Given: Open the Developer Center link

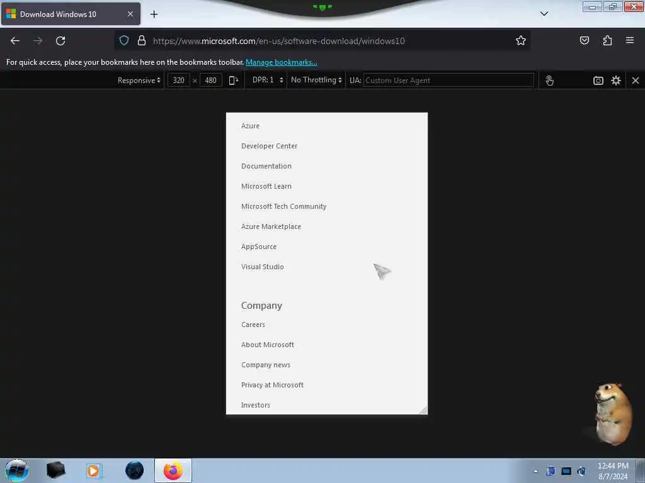Looking at the screenshot, I should pyautogui.click(x=269, y=146).
